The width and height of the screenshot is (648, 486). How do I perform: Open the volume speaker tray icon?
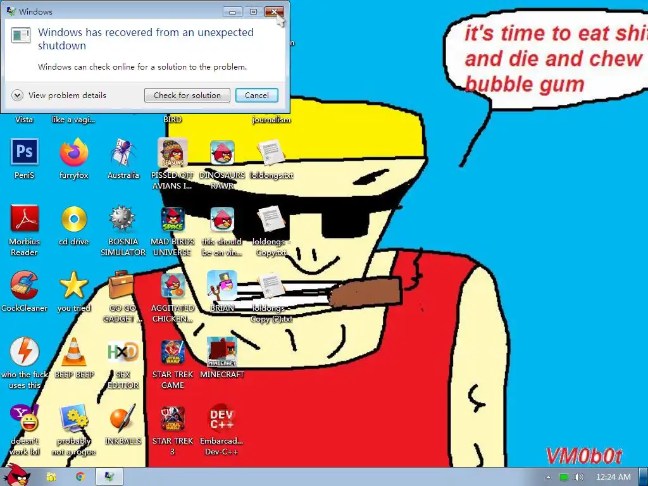579,477
